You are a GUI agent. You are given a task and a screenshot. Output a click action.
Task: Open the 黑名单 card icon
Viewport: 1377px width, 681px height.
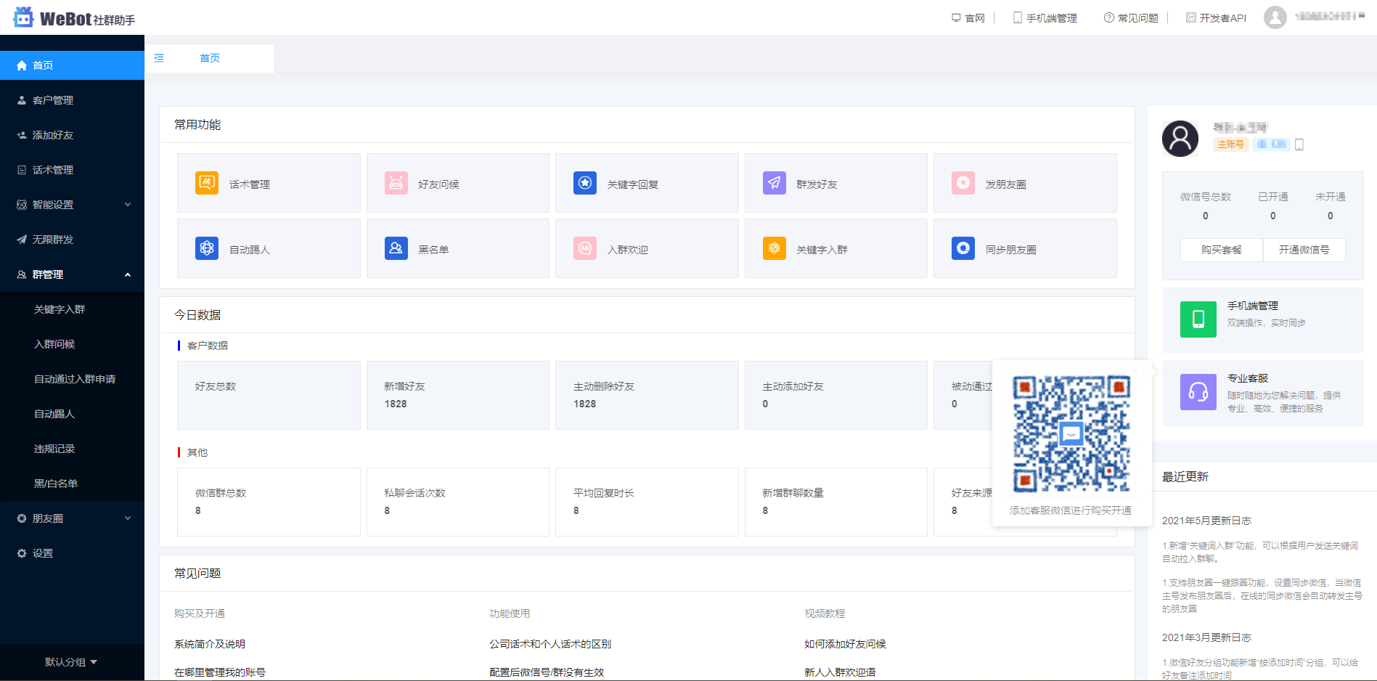(396, 248)
